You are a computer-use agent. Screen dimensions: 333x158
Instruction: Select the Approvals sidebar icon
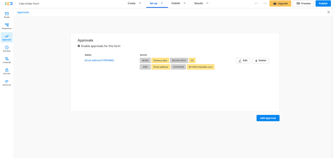(x=7, y=38)
